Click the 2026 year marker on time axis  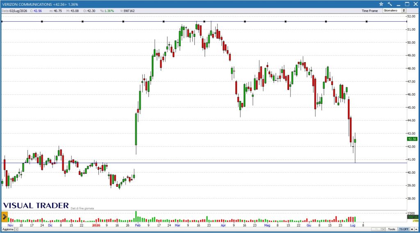tap(96, 225)
